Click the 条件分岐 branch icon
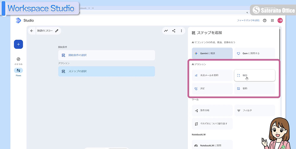This screenshot has height=149, width=296. 196,111
